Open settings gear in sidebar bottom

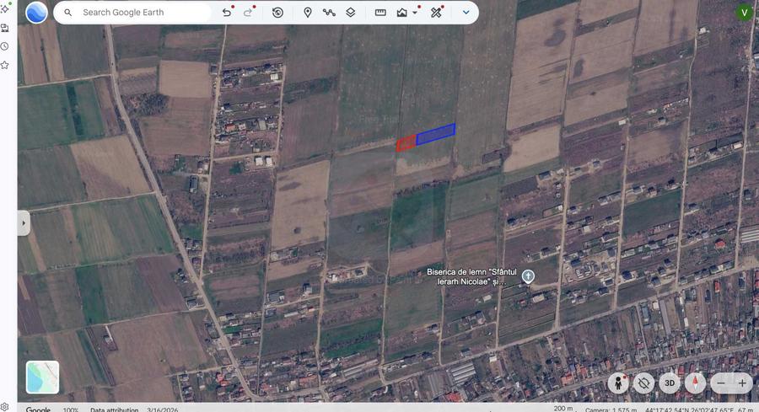pos(4,407)
